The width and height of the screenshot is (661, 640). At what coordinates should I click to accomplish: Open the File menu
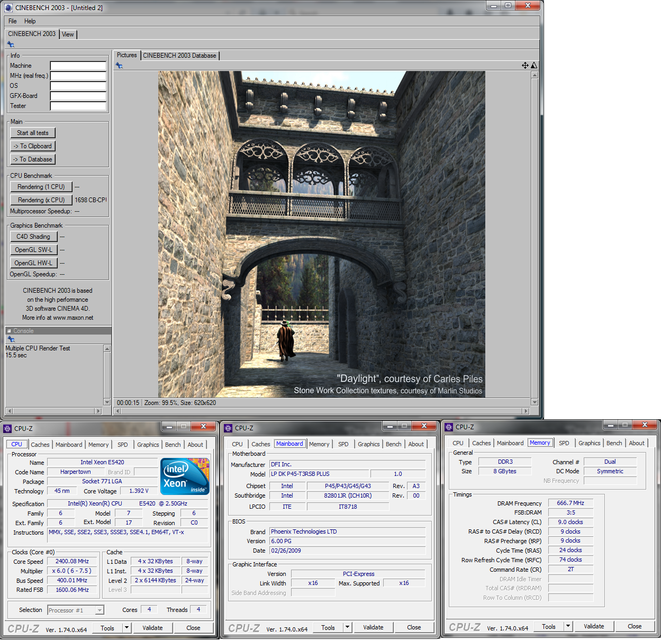13,21
